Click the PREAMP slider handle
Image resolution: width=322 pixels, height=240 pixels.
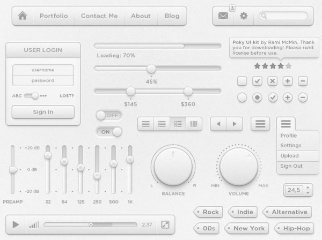click(13, 170)
